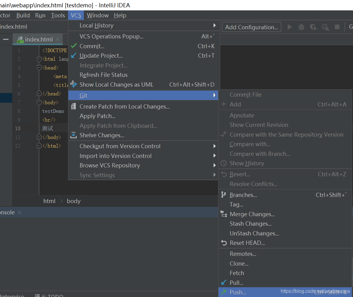The image size is (353, 297).
Task: Click Run with Coverage shield icon
Action: 313,27
